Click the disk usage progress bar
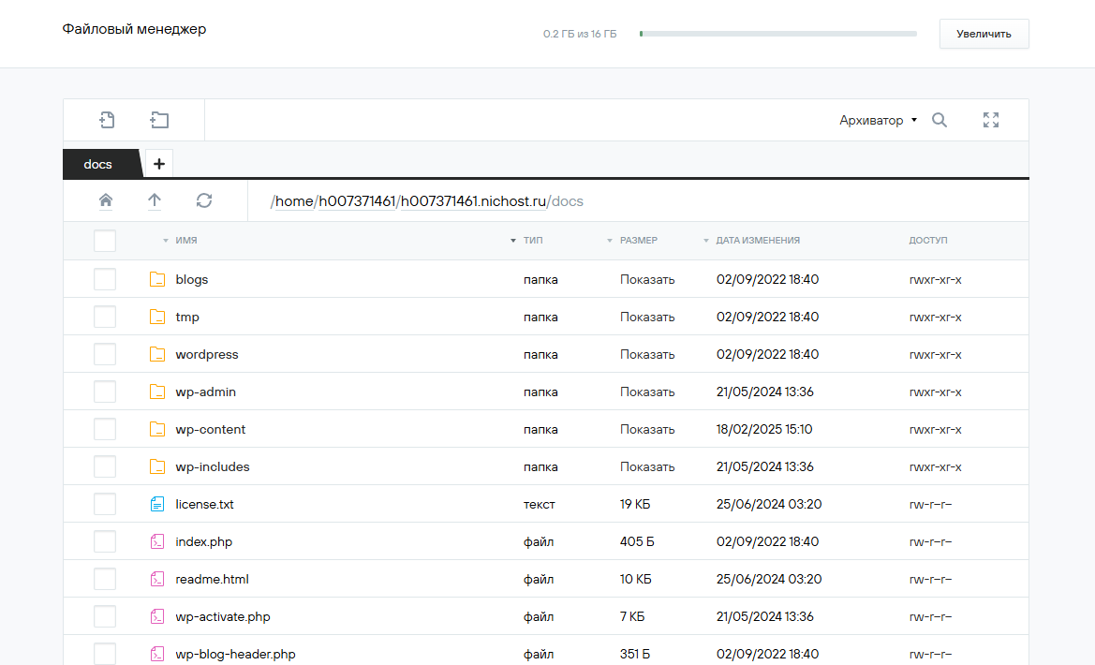The height and width of the screenshot is (665, 1095). pyautogui.click(x=777, y=34)
